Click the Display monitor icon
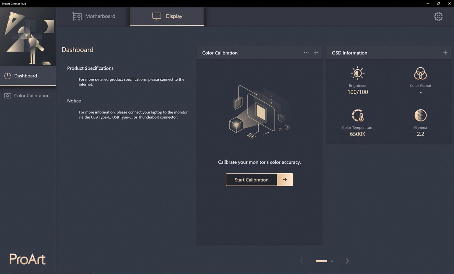 157,17
